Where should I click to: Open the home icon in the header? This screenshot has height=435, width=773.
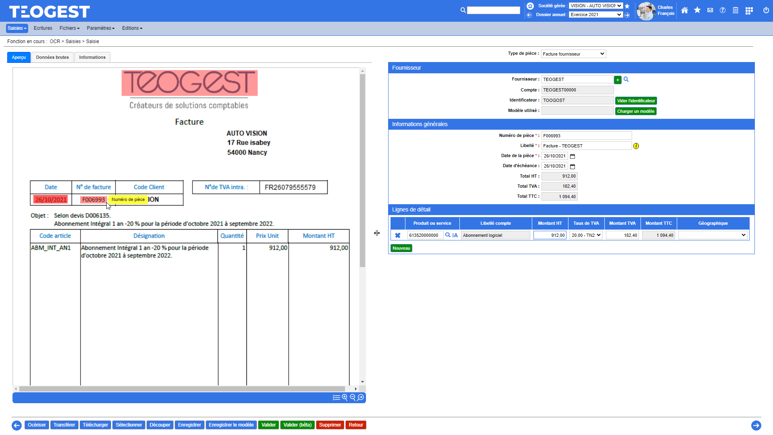684,10
